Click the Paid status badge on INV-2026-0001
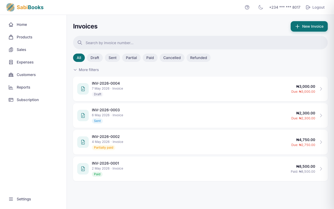The width and height of the screenshot is (334, 209). pyautogui.click(x=97, y=174)
